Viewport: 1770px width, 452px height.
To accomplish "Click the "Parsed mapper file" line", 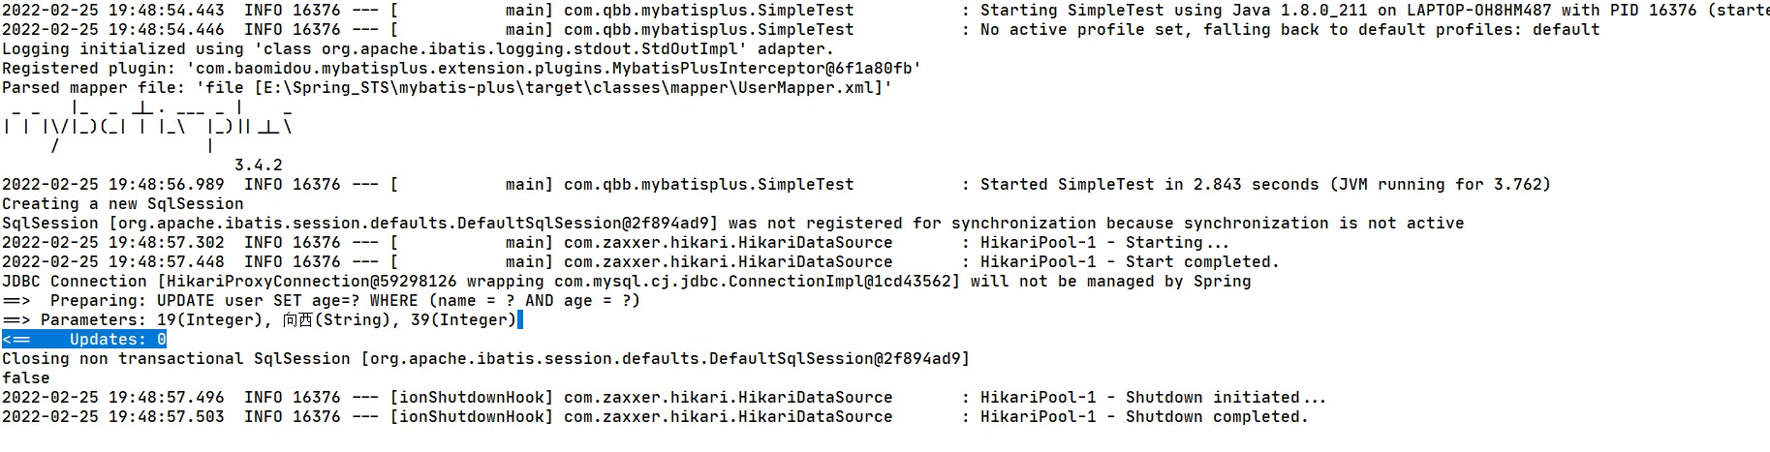I will (446, 88).
